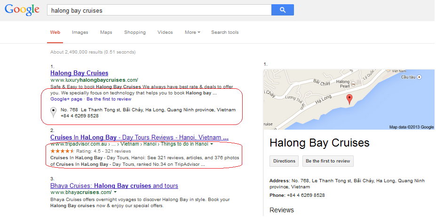Open the Videos tab
This screenshot has height=217, width=436.
click(165, 32)
